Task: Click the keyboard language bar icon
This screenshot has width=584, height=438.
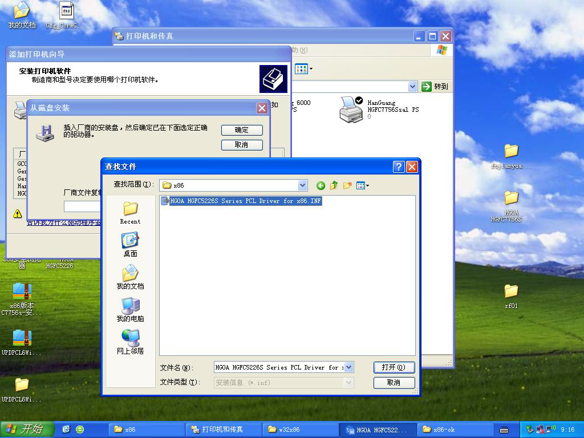Action: [x=504, y=430]
